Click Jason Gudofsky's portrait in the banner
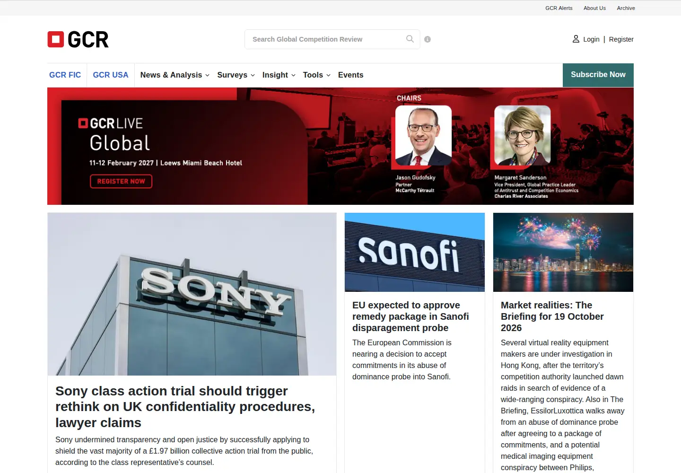The width and height of the screenshot is (681, 473). click(x=423, y=136)
